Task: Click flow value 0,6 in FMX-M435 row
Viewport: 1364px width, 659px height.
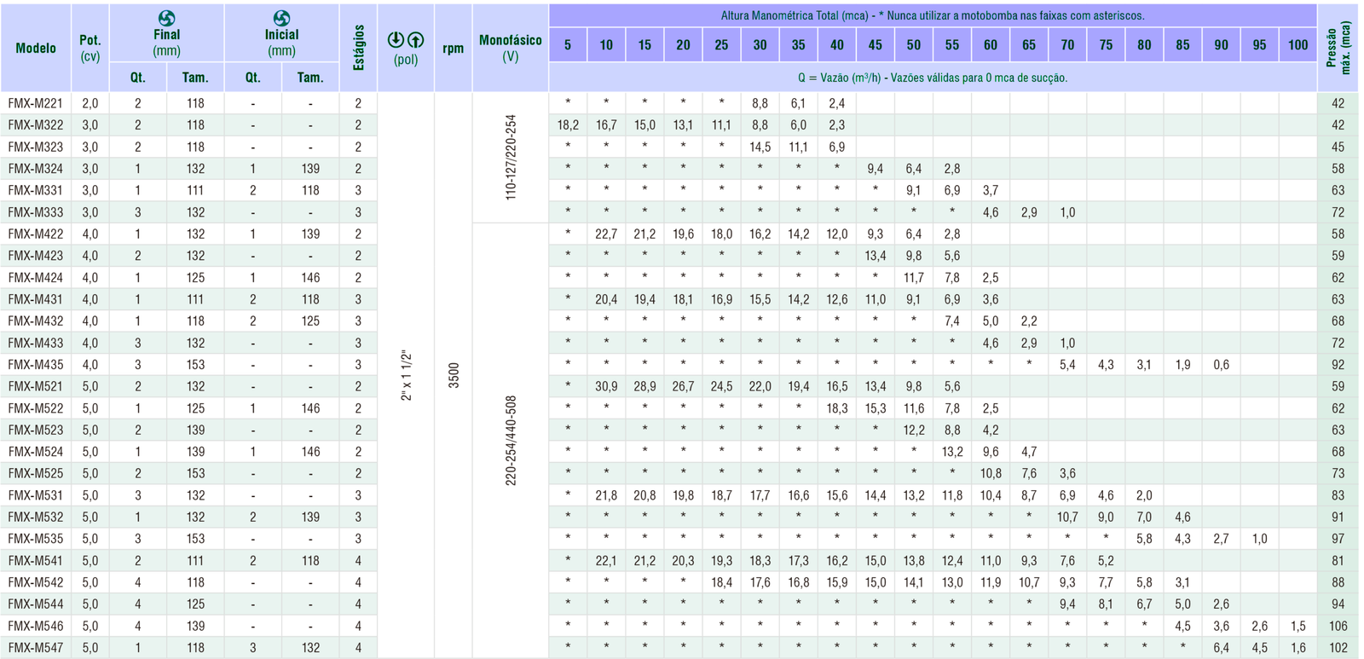Action: pyautogui.click(x=1221, y=365)
